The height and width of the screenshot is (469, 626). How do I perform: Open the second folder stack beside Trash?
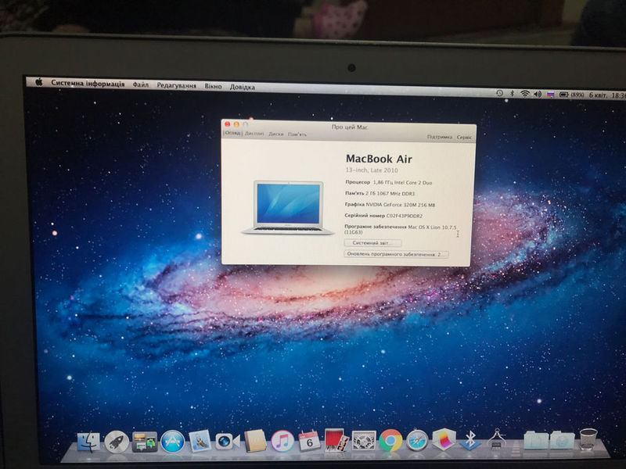pyautogui.click(x=562, y=439)
